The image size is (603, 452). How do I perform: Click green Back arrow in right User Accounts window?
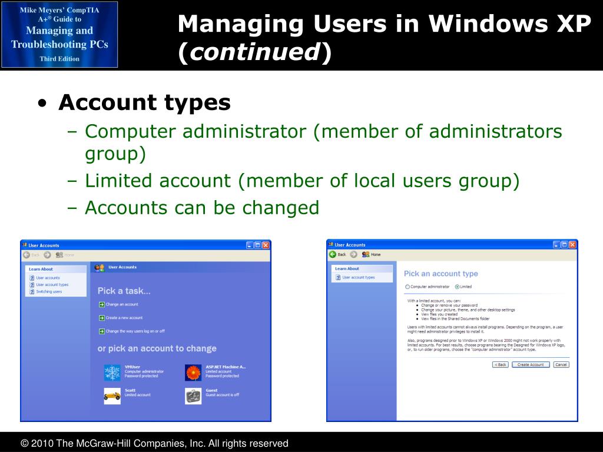333,254
